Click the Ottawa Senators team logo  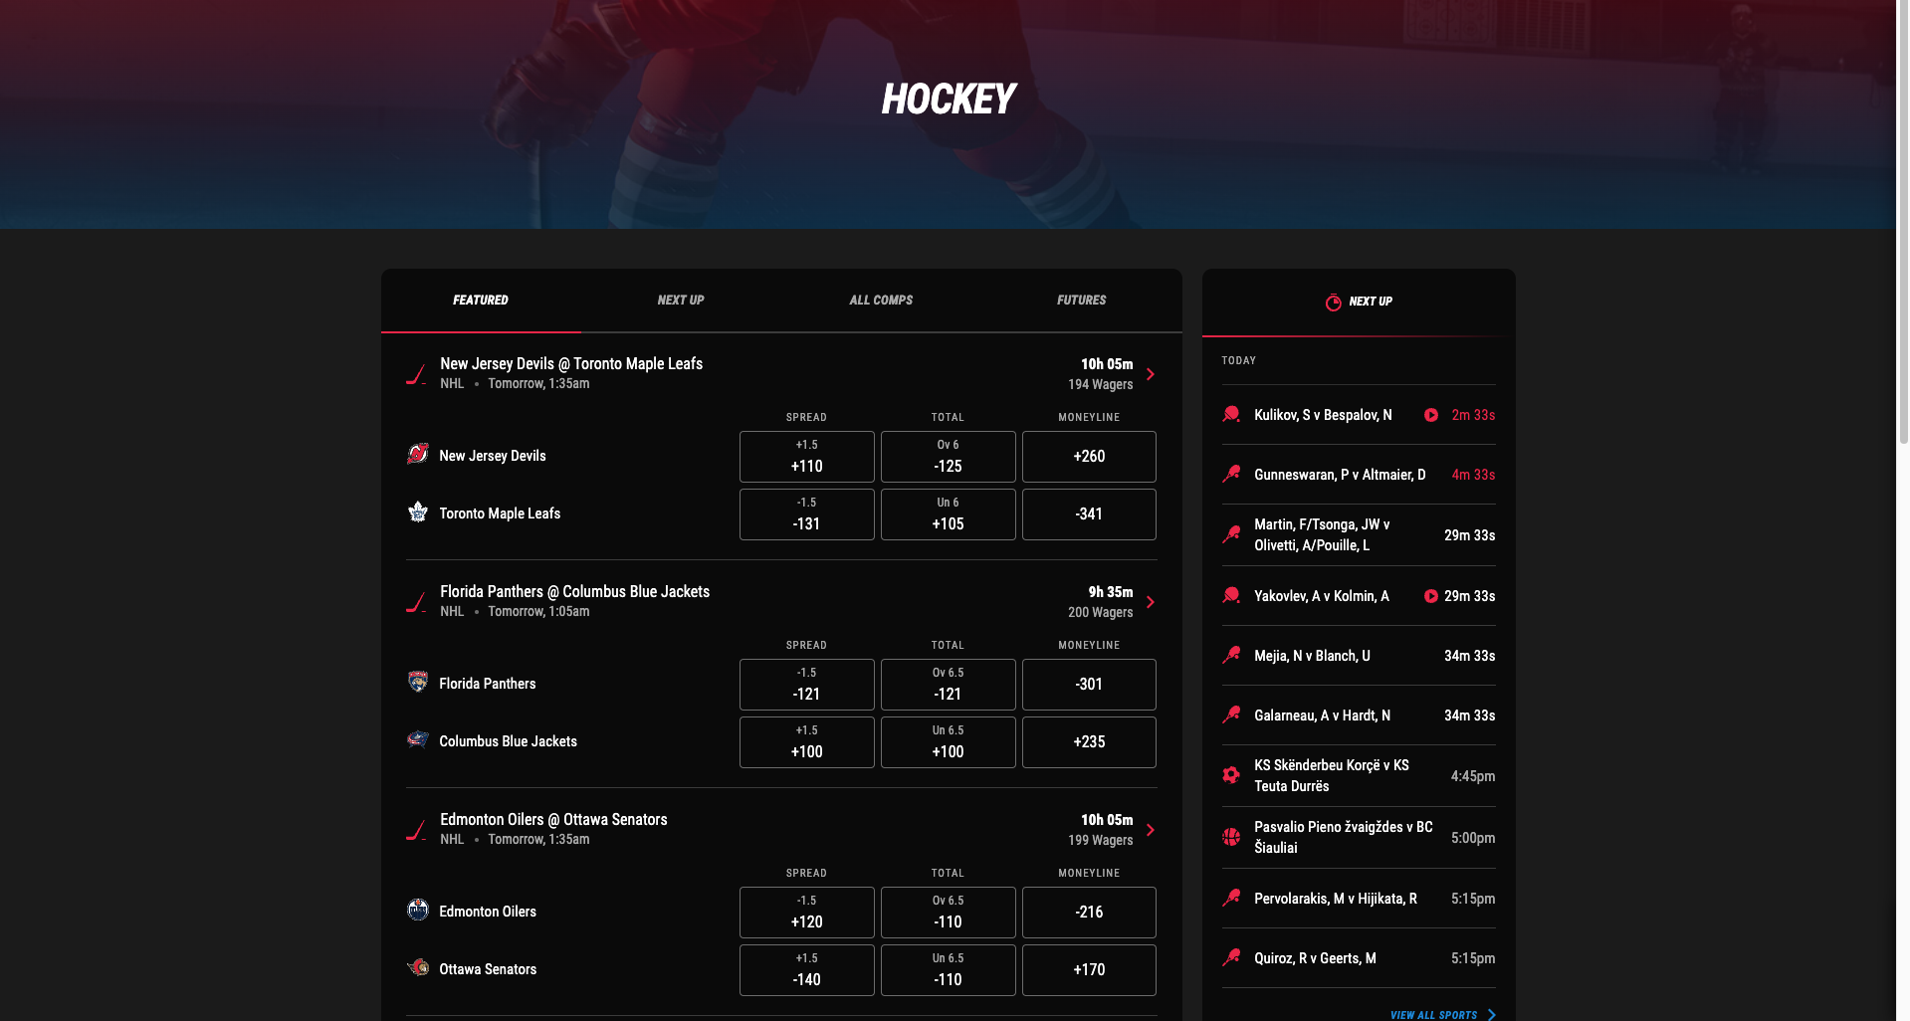(418, 968)
